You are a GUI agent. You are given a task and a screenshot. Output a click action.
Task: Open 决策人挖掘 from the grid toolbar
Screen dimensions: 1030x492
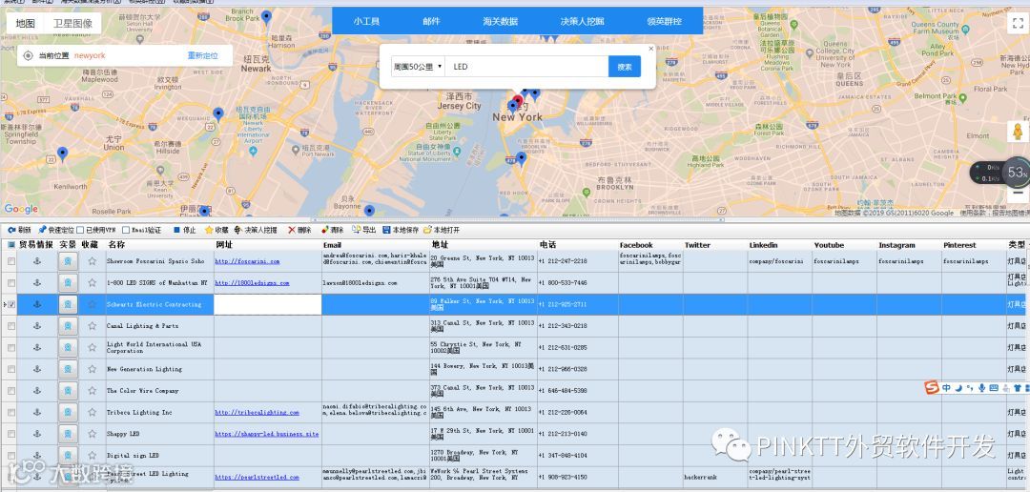tap(256, 230)
